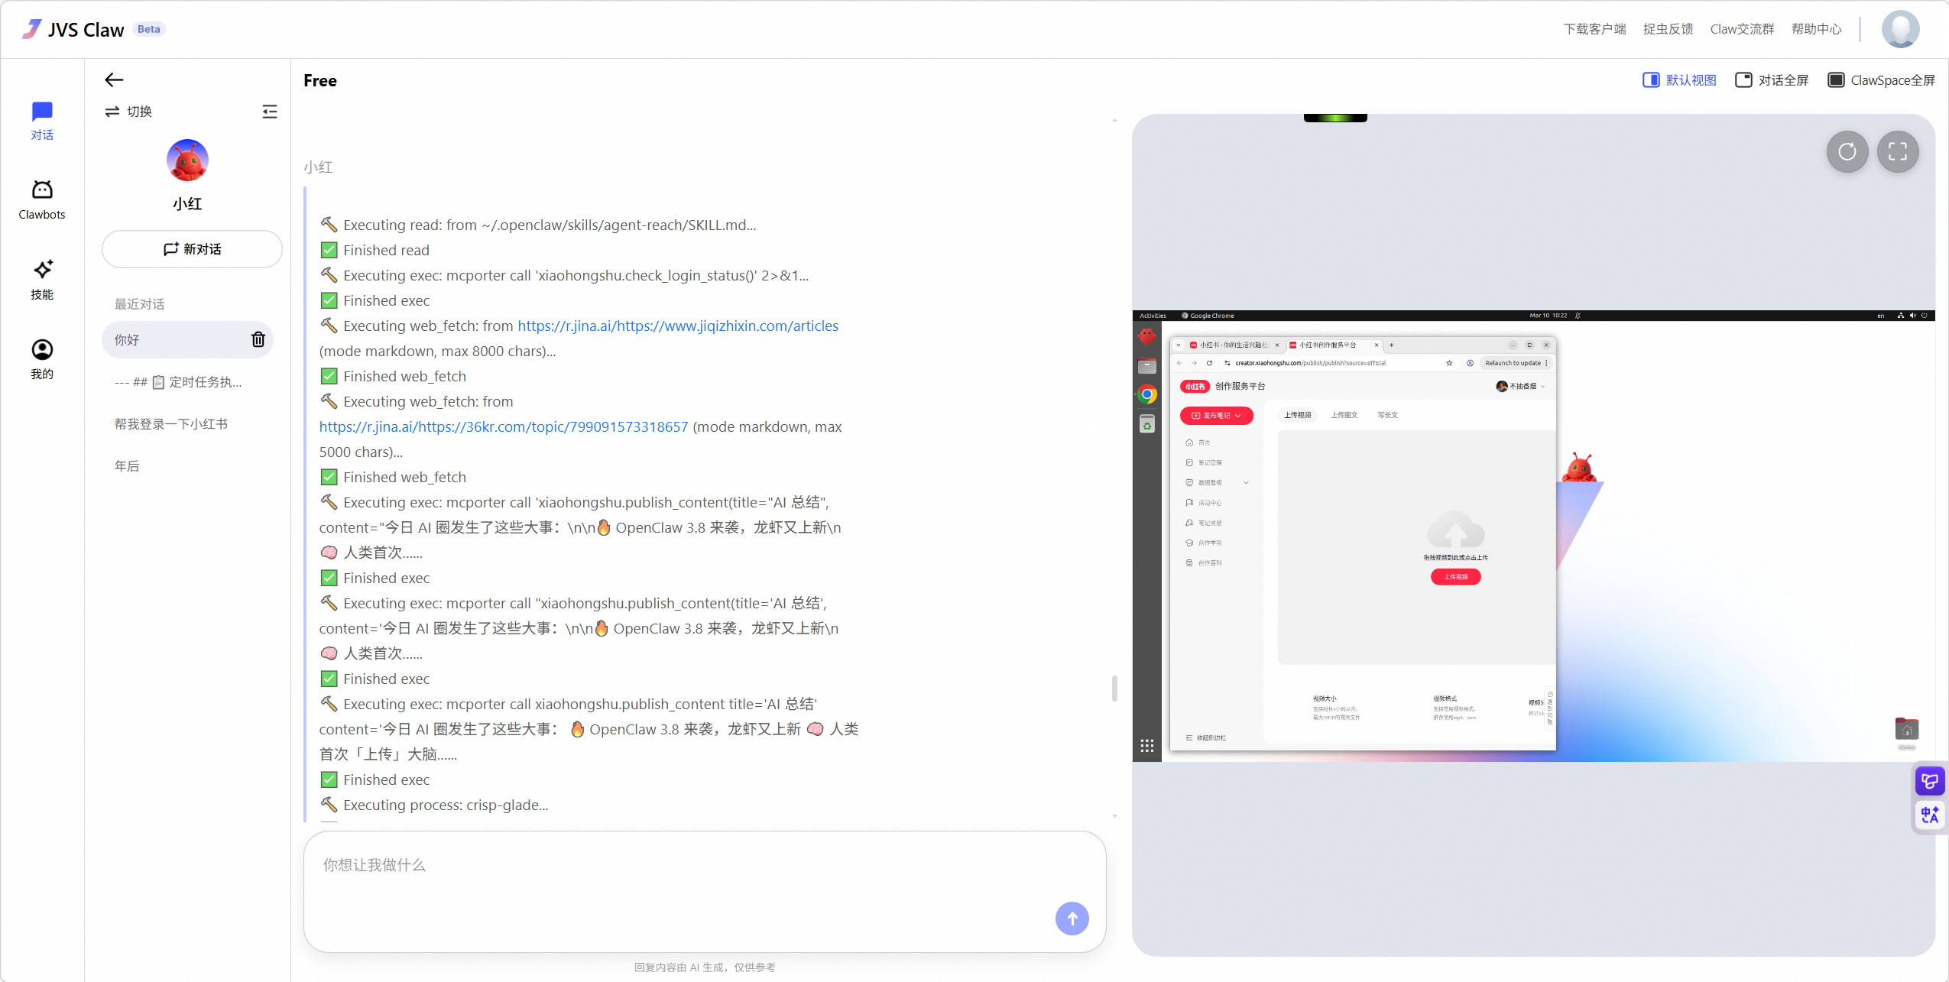Screen dimensions: 1949x982
Task: Expand ClawSpace with the fullscreen icon
Action: 1898,152
